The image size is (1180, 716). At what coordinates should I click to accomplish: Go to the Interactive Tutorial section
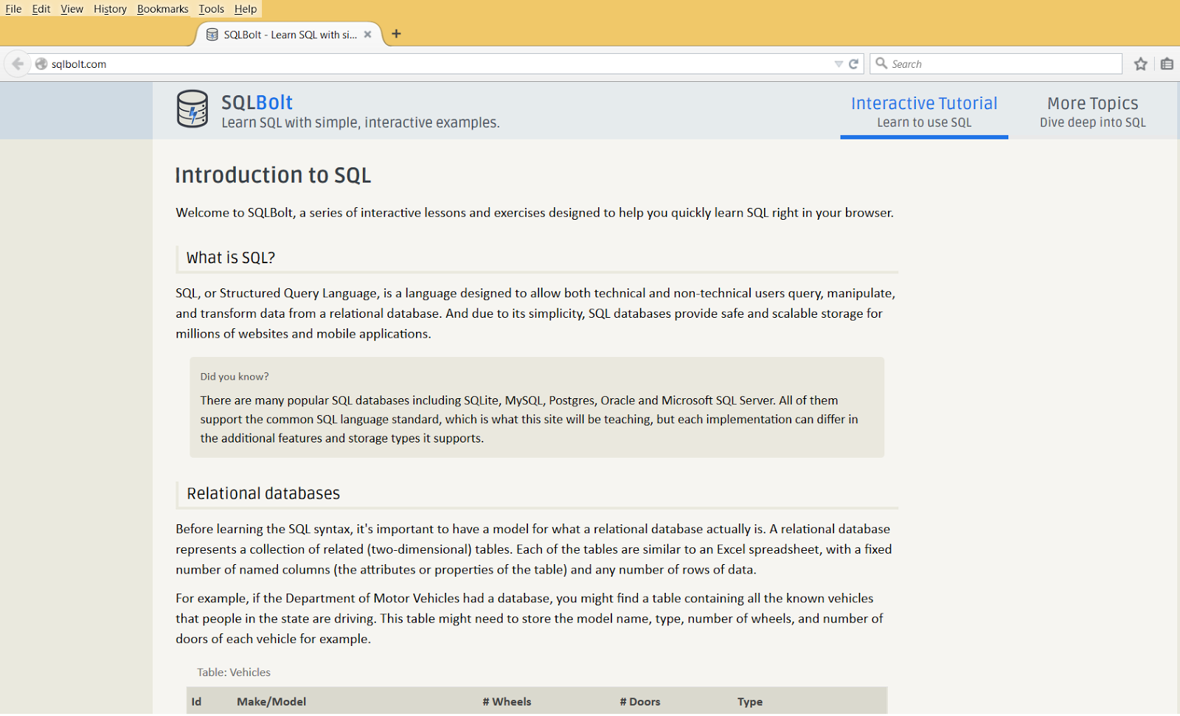(x=924, y=111)
